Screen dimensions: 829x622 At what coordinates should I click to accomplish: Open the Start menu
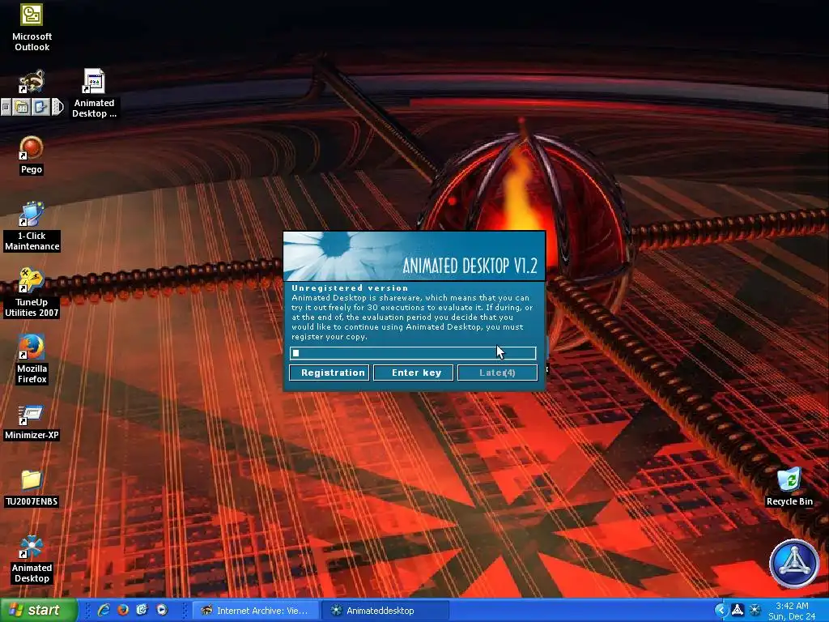(x=38, y=611)
